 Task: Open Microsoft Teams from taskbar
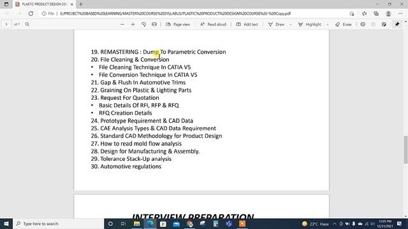229,223
